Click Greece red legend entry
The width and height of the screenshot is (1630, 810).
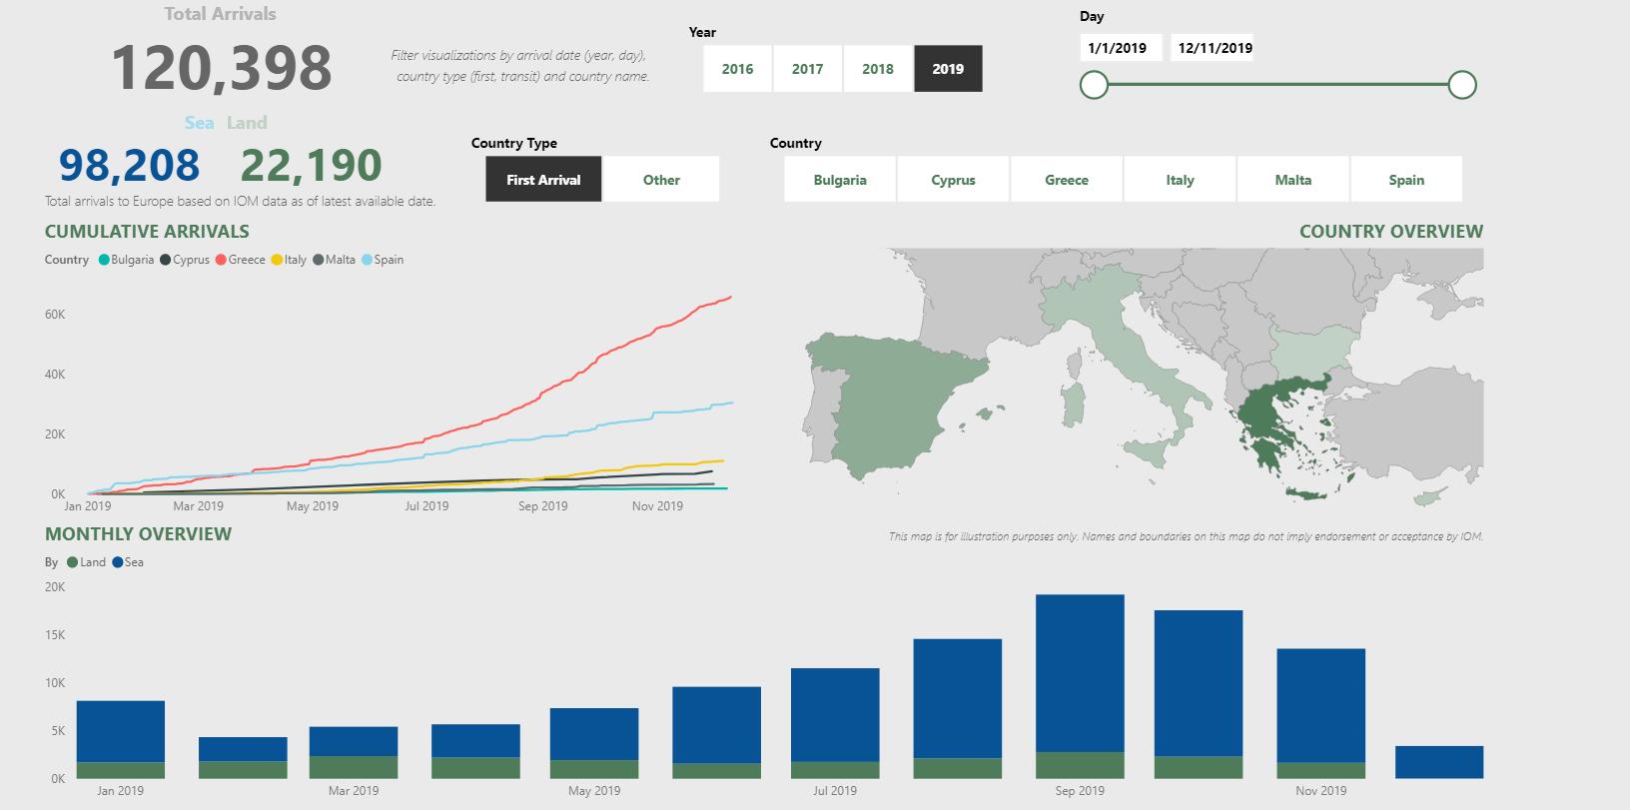coord(240,260)
